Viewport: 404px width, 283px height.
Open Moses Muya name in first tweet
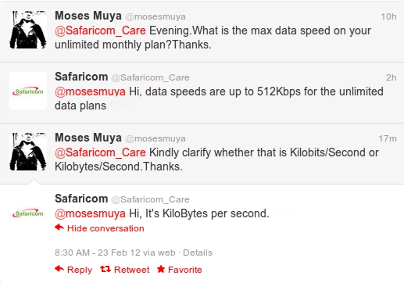[x=88, y=16]
